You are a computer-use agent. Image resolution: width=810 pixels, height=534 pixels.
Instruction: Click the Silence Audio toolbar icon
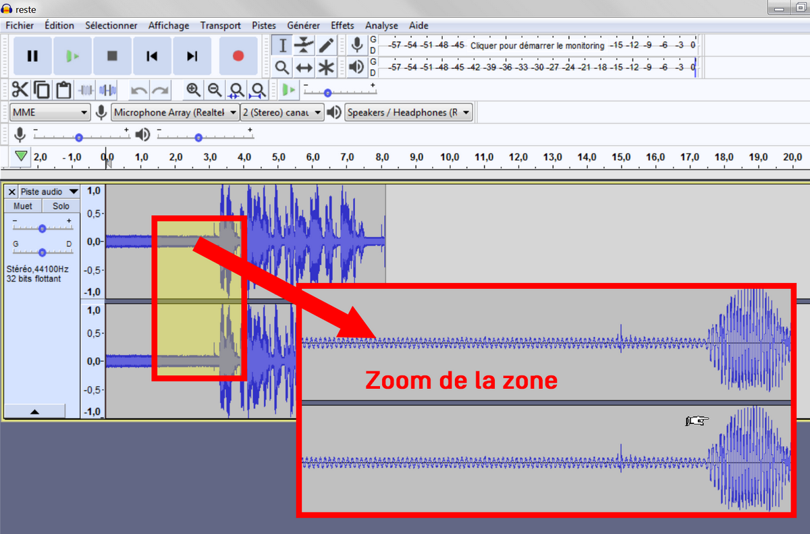coord(108,89)
